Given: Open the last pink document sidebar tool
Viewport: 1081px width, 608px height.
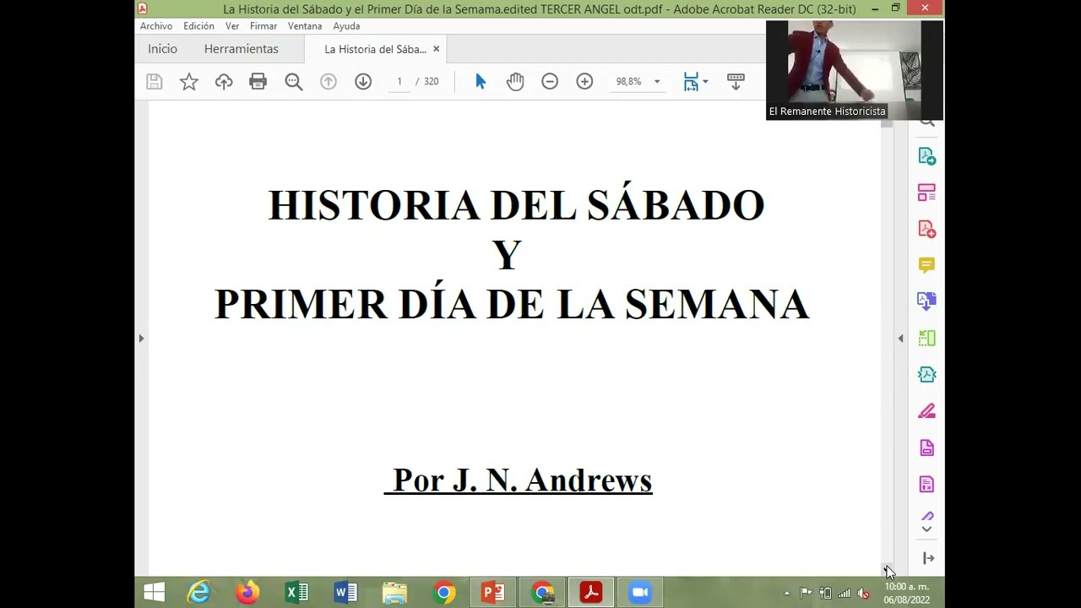Looking at the screenshot, I should [926, 484].
